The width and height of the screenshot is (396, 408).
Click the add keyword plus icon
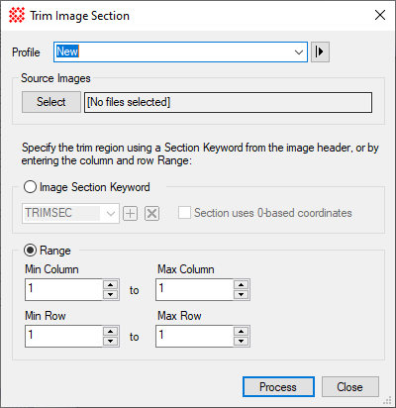131,214
